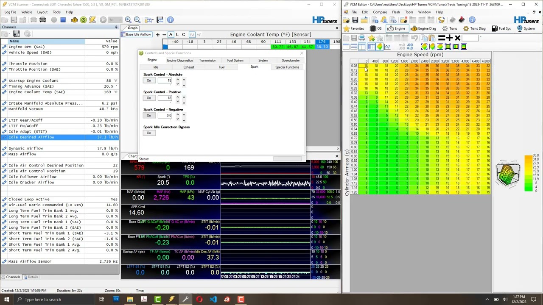Open the scanner layout folder dropdown arrow
This screenshot has width=543, height=305.
click(154, 20)
